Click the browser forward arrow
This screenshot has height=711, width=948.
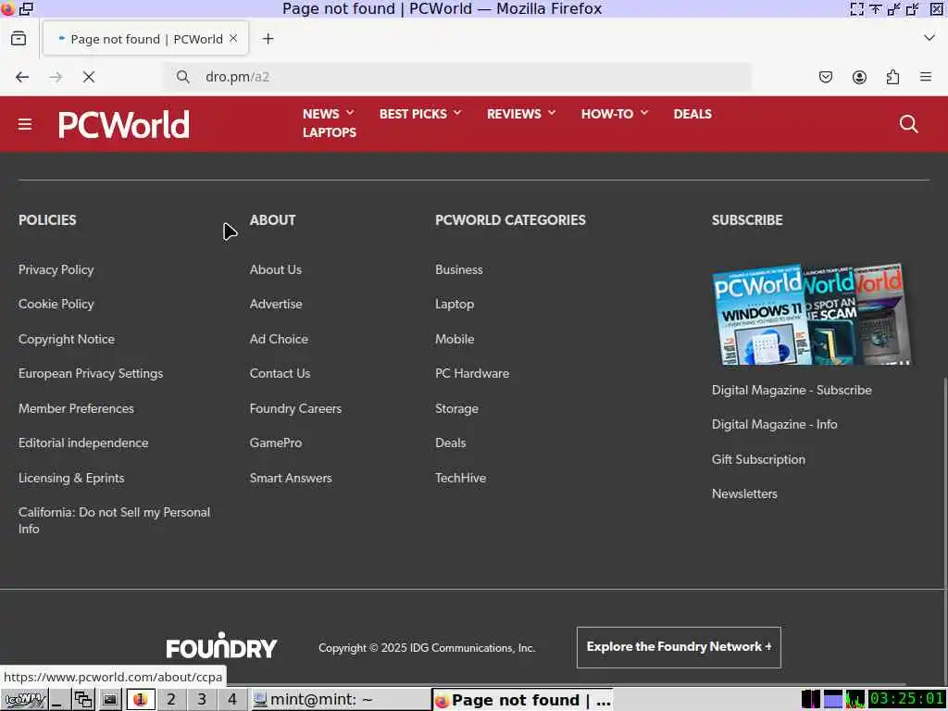56,77
